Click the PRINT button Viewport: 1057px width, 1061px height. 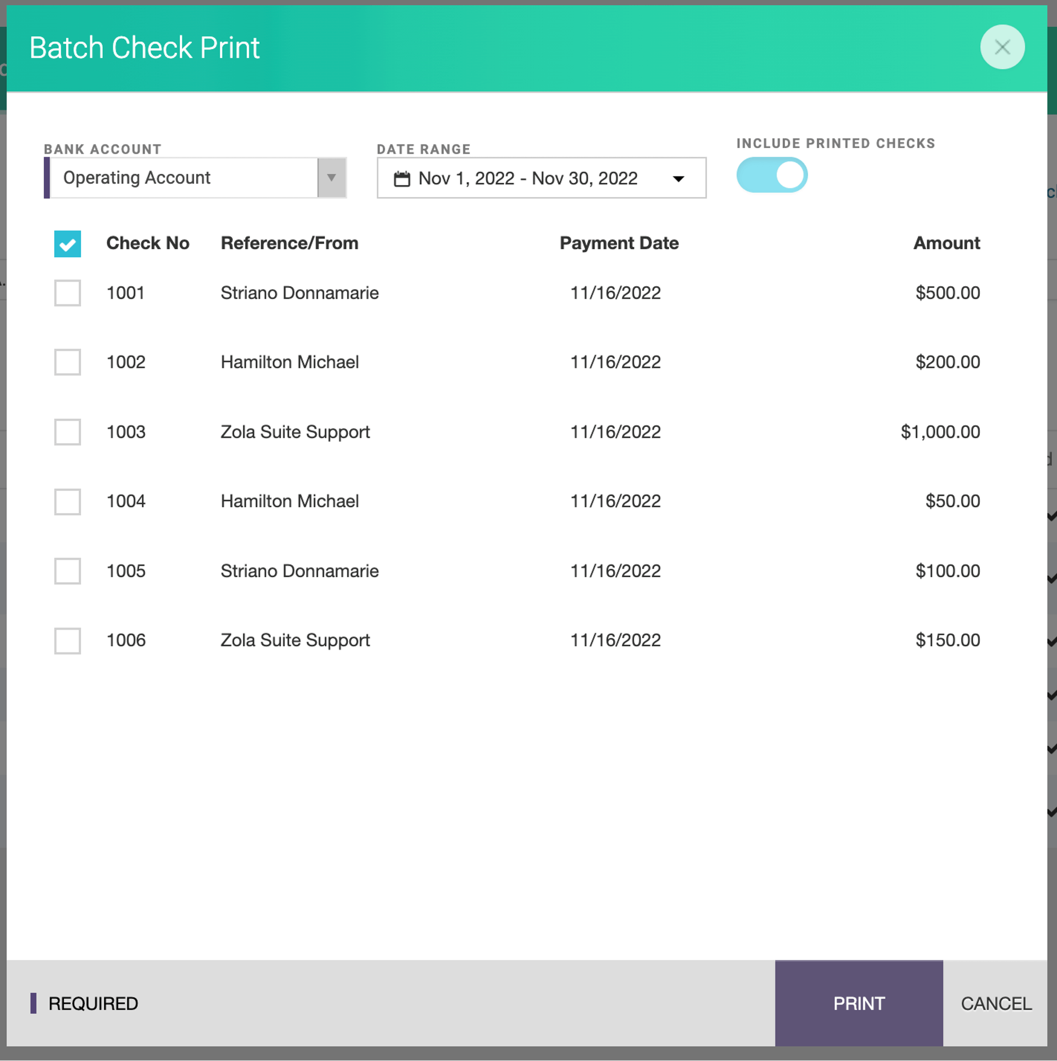point(859,1003)
